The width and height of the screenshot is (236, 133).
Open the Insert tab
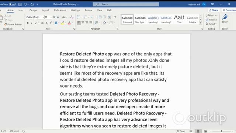click(x=21, y=10)
